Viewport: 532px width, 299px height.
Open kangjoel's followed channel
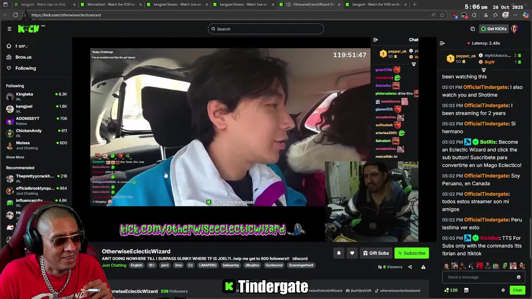[37, 108]
